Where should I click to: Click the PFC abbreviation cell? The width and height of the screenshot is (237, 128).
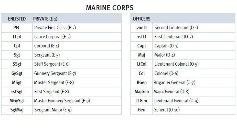(x=17, y=28)
